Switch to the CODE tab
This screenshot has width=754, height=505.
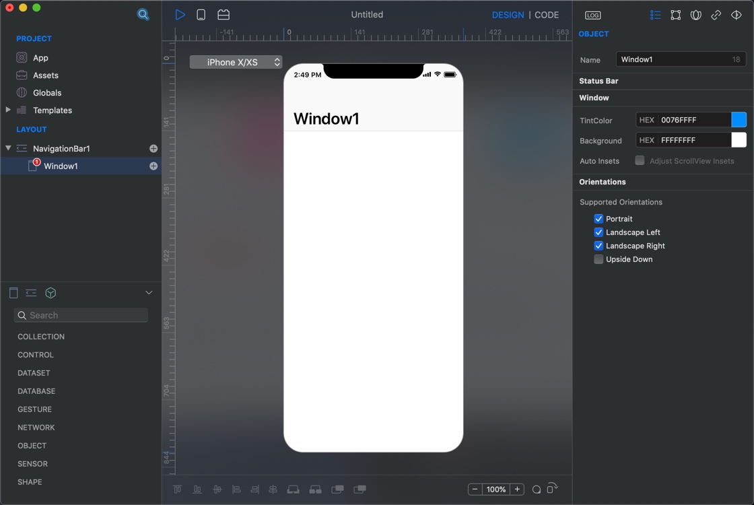click(547, 14)
